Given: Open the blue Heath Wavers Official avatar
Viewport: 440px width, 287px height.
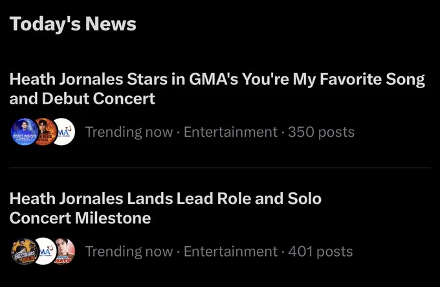Looking at the screenshot, I should [x=25, y=132].
